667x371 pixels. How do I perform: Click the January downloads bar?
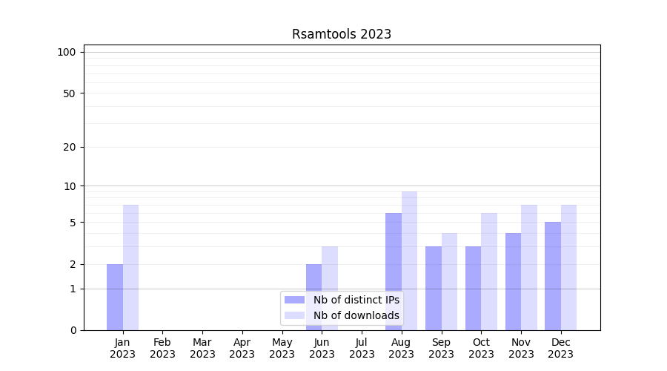coord(130,267)
